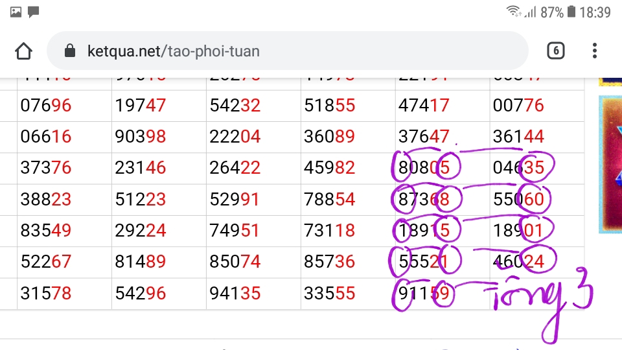Select table cell 36144
Screen dimensions: 622x350
click(537, 137)
